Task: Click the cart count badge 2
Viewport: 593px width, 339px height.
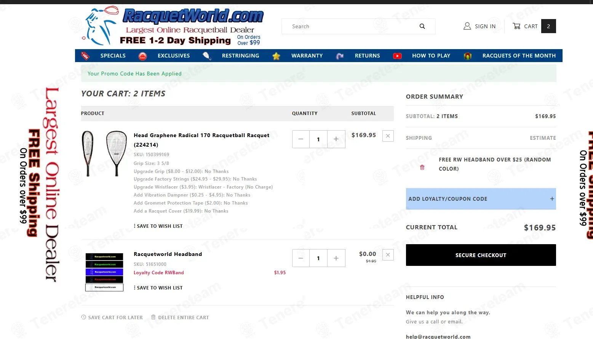Action: pos(548,26)
